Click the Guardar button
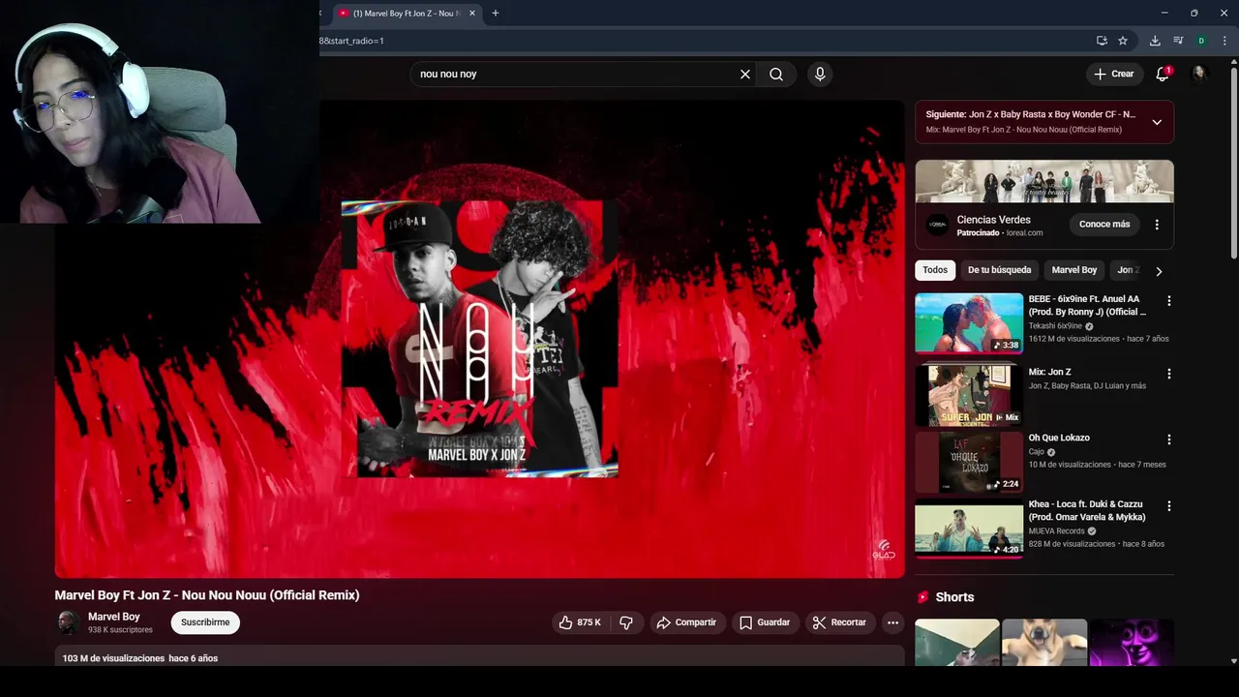This screenshot has height=697, width=1239. [765, 622]
